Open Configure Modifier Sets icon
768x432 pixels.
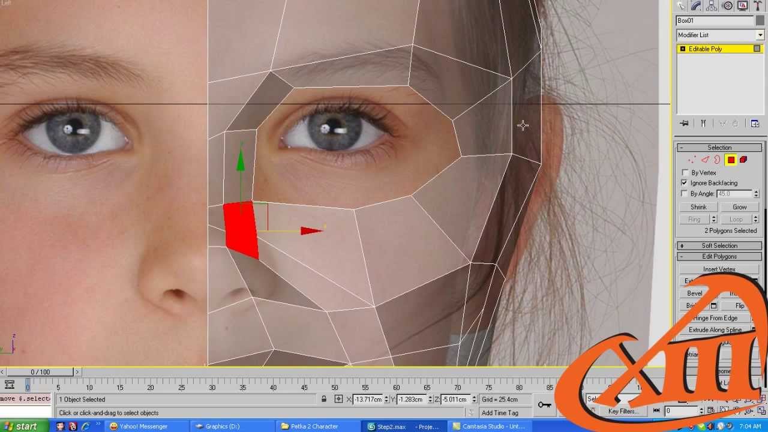point(755,123)
